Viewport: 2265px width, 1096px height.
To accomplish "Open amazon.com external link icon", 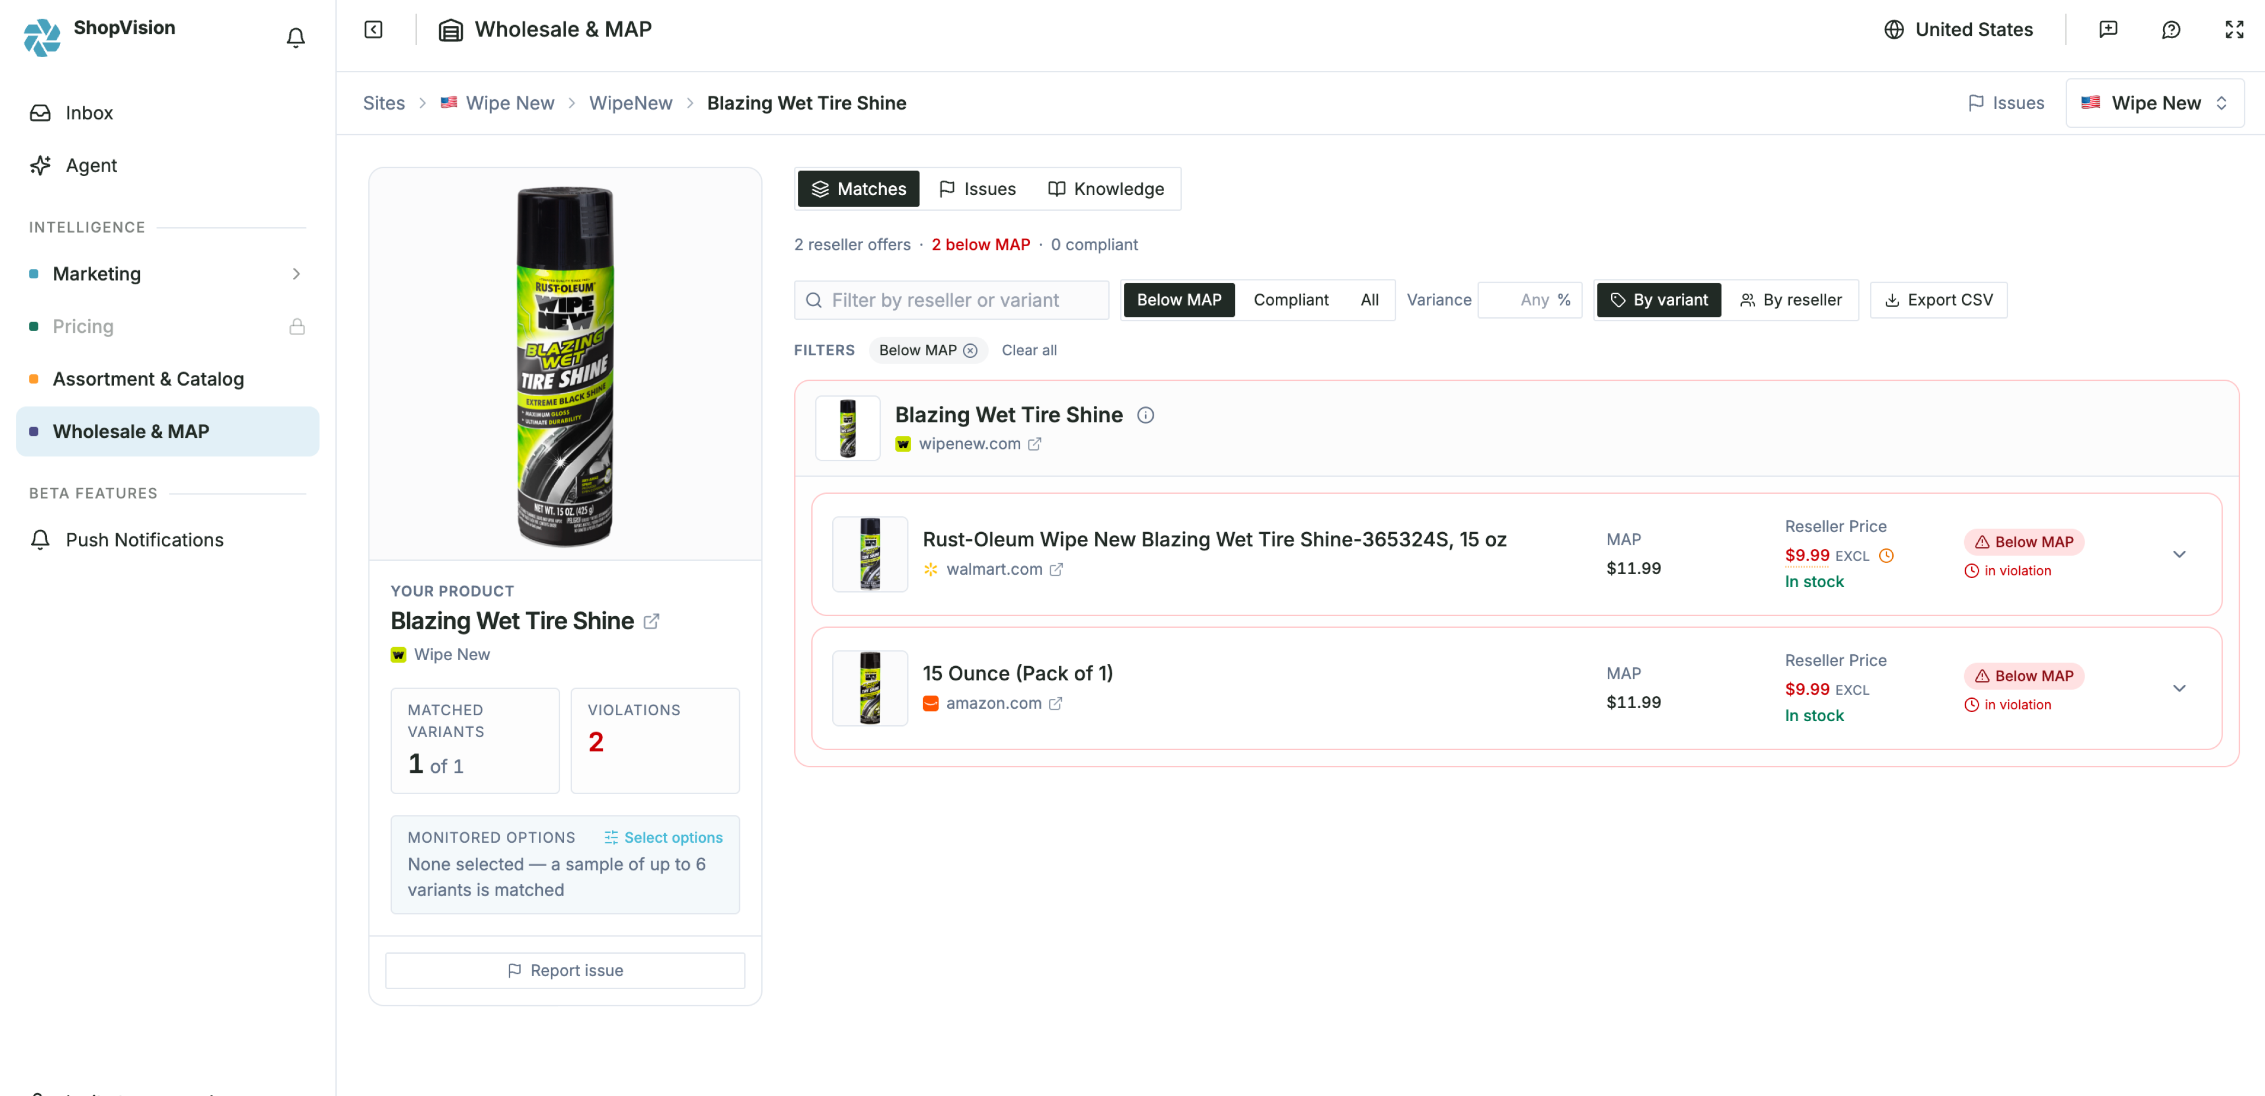I will (1055, 703).
